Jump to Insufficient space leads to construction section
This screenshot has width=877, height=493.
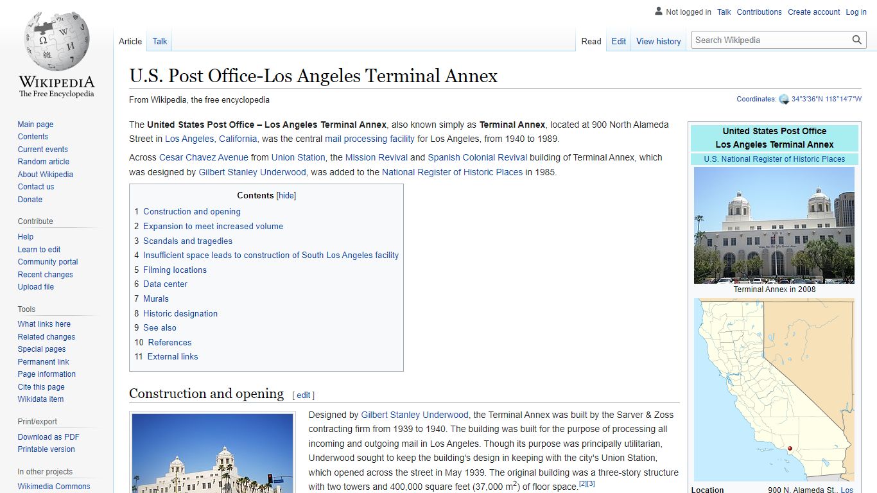(x=271, y=255)
